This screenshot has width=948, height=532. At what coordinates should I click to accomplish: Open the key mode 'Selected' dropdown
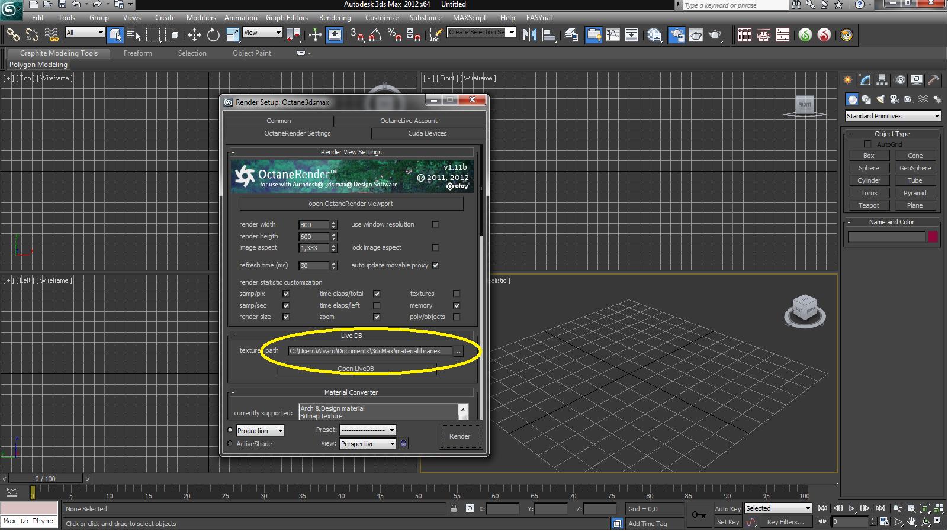tap(778, 508)
